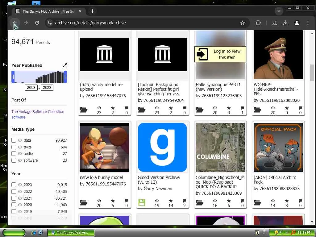Expand the Year Published histogram
The height and width of the screenshot is (237, 316).
65,65
